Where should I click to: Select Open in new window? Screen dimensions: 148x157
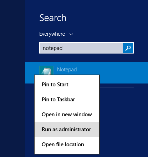coord(67,115)
